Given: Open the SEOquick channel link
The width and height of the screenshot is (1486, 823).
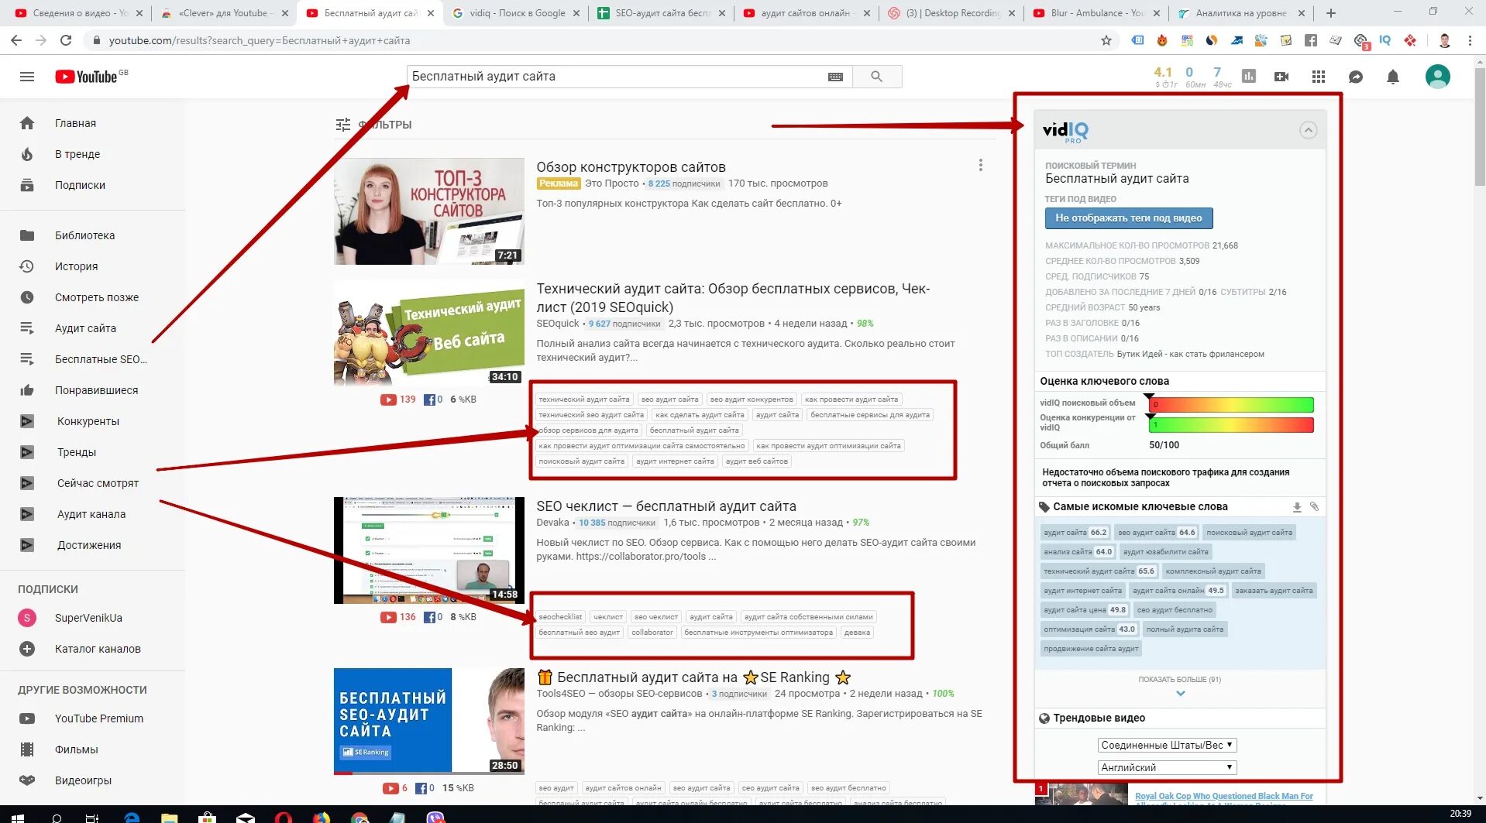Looking at the screenshot, I should [x=558, y=324].
